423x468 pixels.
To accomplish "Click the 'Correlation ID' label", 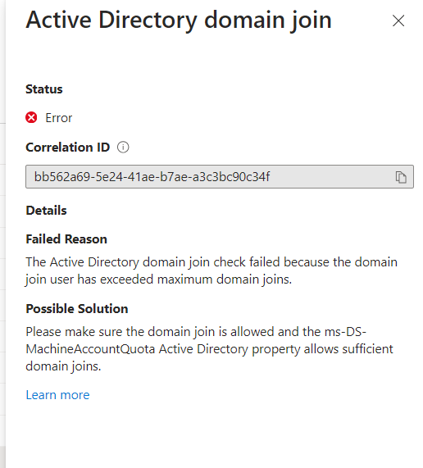I will (x=68, y=148).
